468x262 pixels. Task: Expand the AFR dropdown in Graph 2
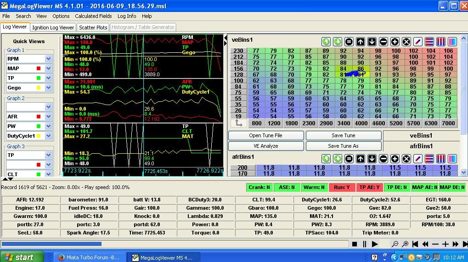(48, 117)
